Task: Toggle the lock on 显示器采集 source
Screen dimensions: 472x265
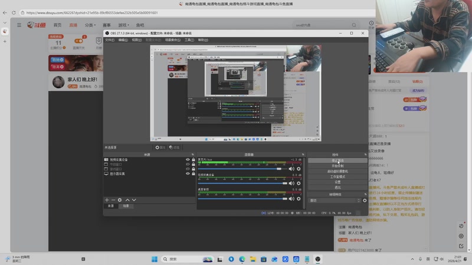Action: coord(194,173)
